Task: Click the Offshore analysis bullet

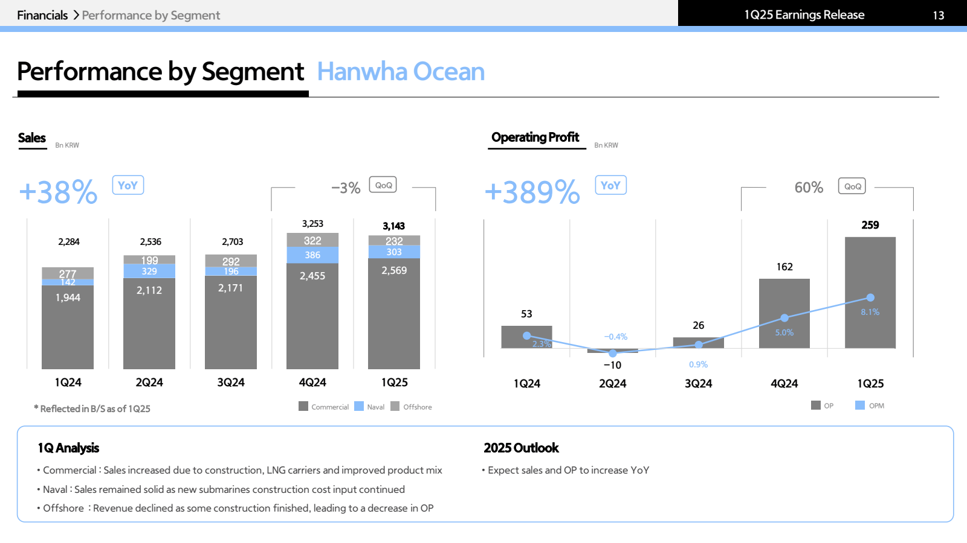Action: [235, 509]
